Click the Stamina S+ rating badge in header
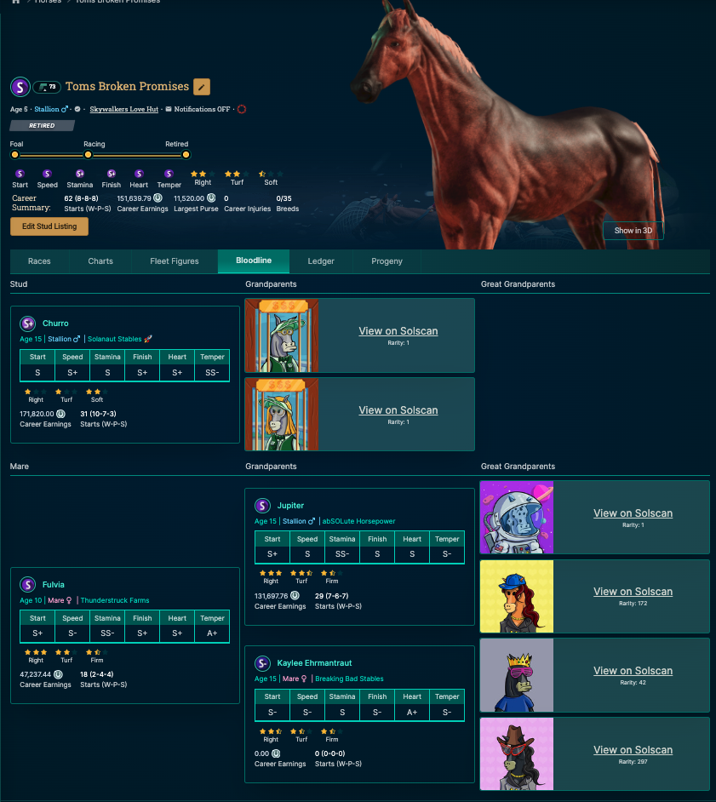Image resolution: width=716 pixels, height=802 pixels. 80,174
